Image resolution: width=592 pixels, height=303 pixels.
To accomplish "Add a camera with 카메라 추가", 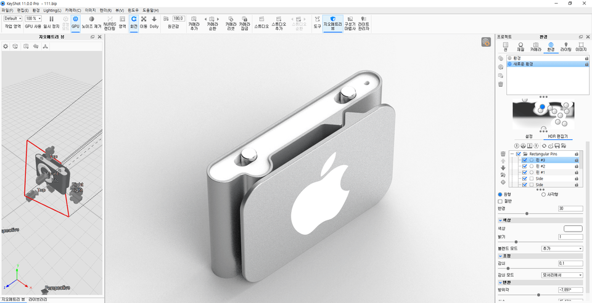I will pos(194,23).
